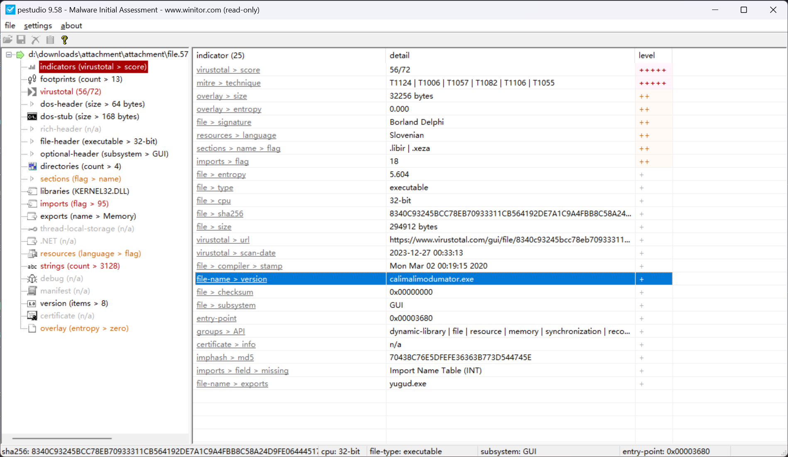The width and height of the screenshot is (788, 457).
Task: Click the overlay page icon
Action: [x=32, y=328]
